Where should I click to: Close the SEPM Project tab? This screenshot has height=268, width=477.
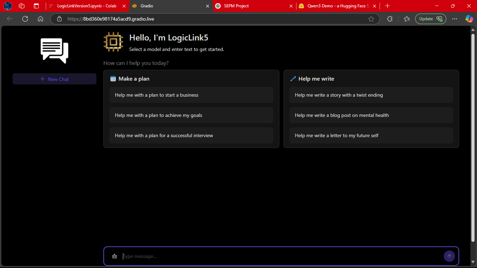[x=291, y=6]
